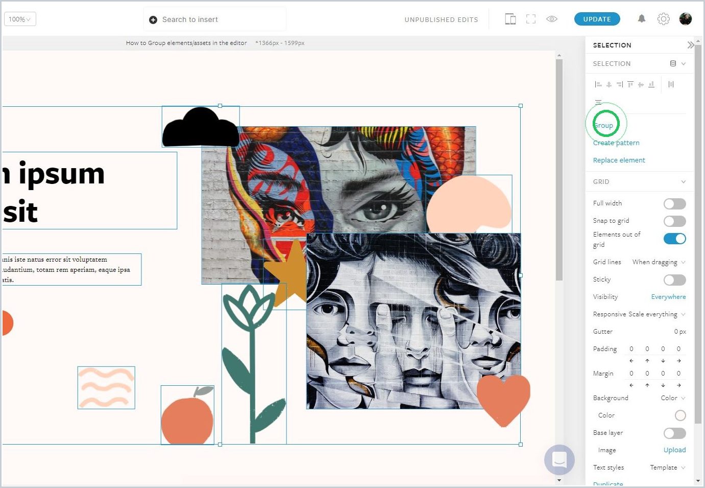Open the settings gear in the top bar
The image size is (705, 488).
point(663,19)
